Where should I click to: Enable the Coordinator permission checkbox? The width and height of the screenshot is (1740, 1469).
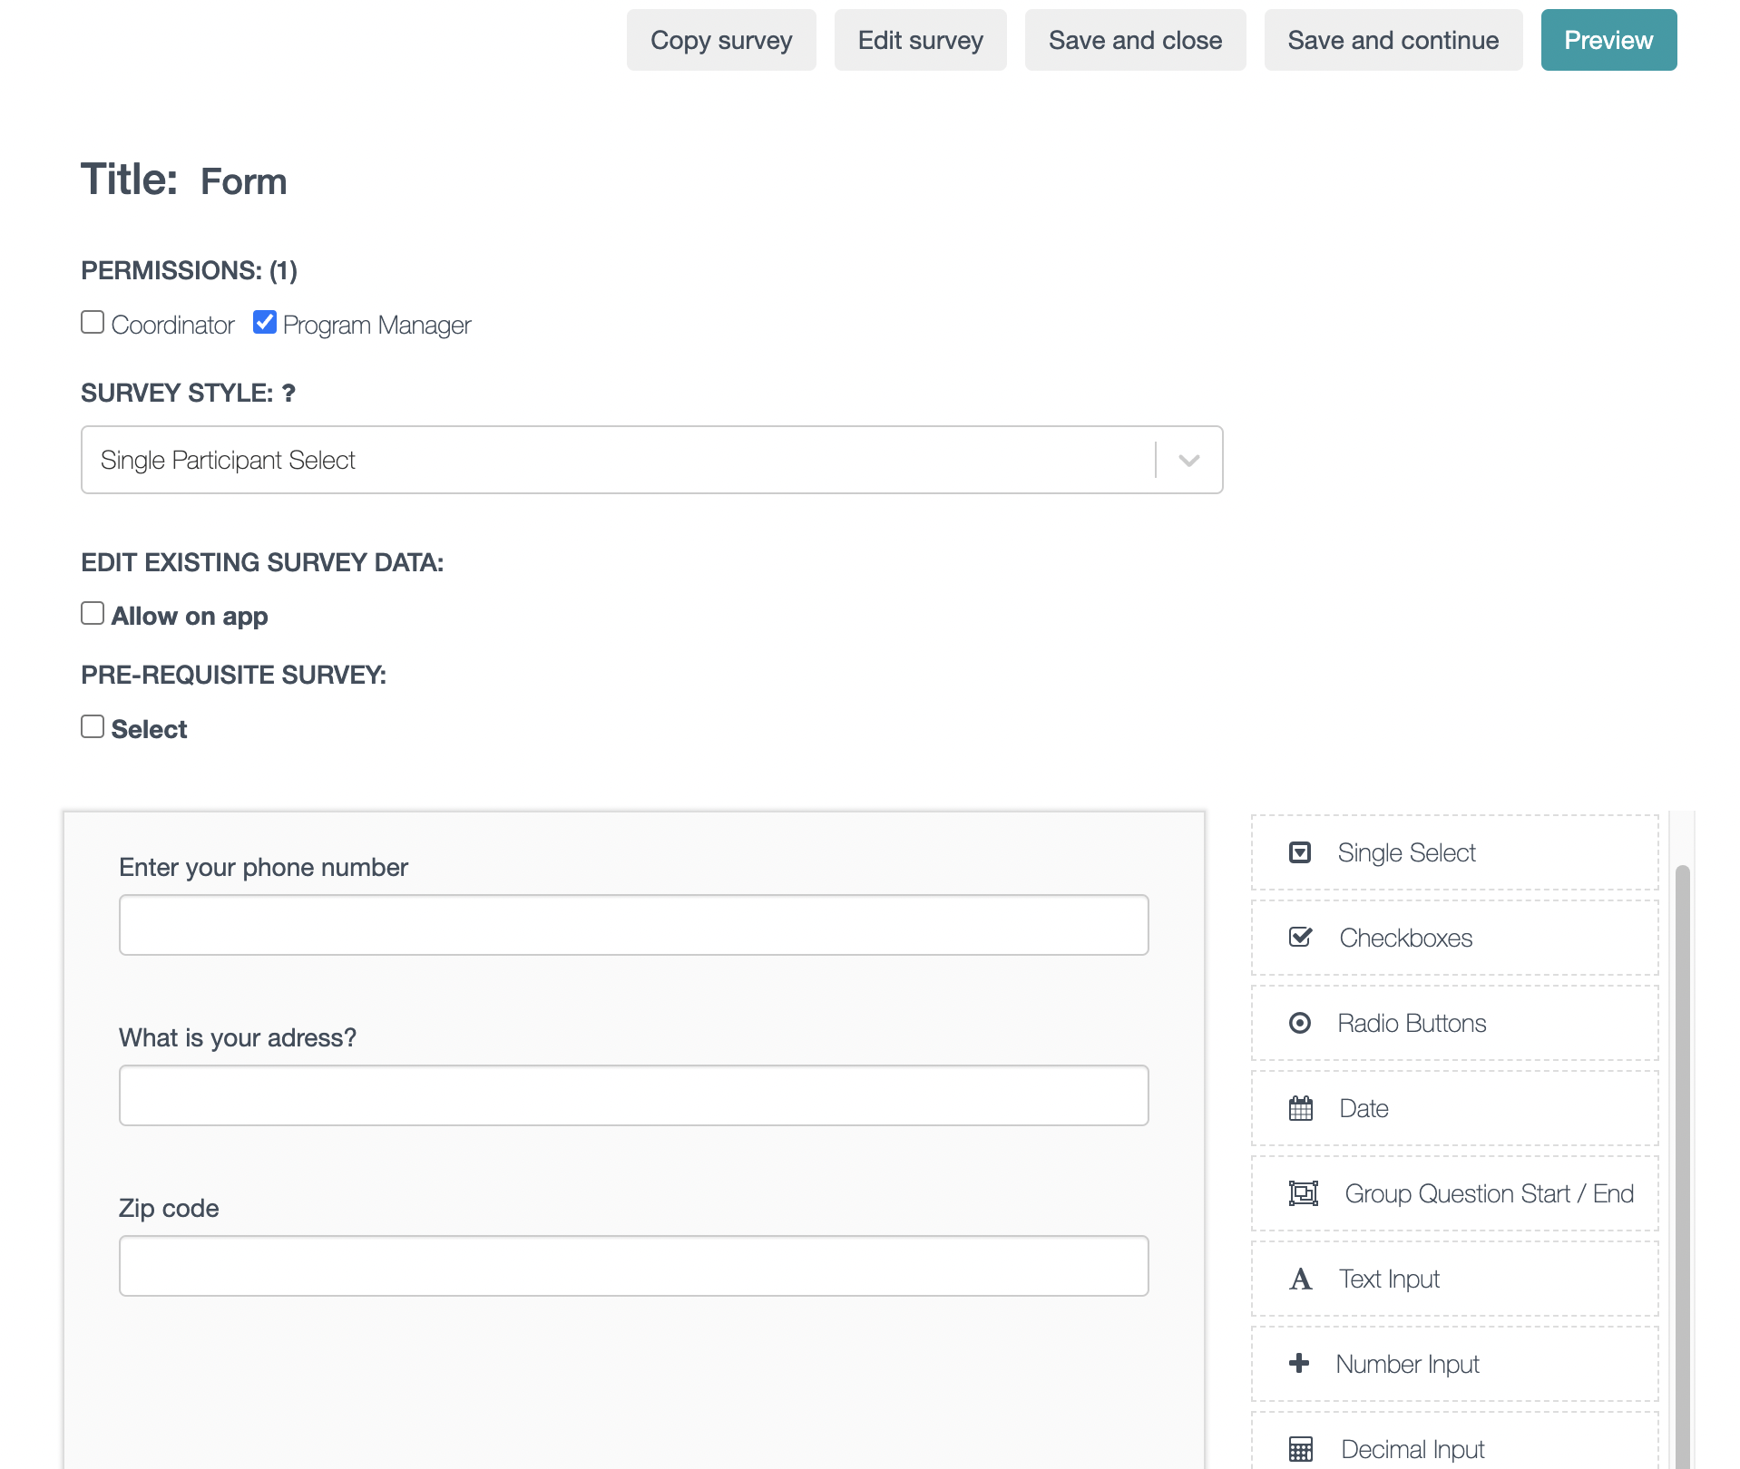[x=93, y=323]
